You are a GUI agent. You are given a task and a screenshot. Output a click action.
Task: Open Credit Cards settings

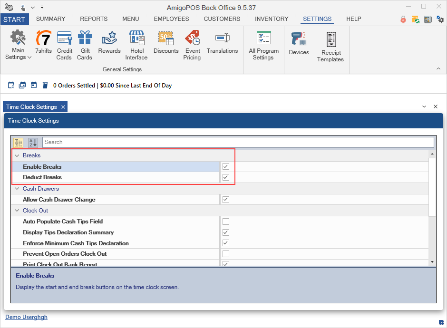[x=64, y=45]
